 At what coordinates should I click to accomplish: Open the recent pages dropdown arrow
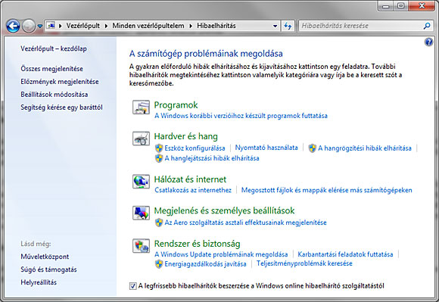pyautogui.click(x=40, y=26)
